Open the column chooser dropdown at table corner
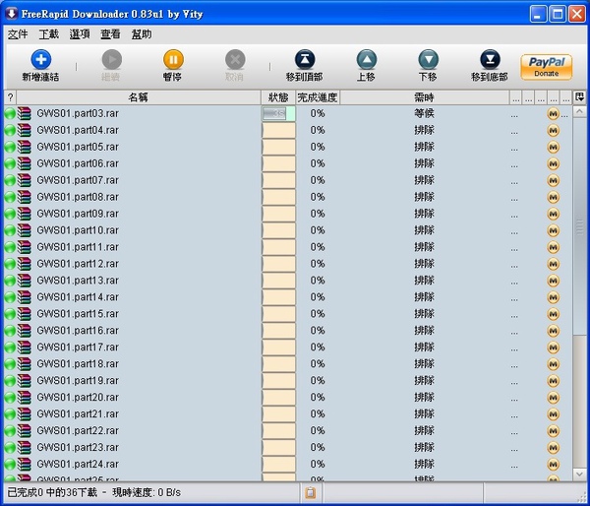This screenshot has height=506, width=590. 579,97
